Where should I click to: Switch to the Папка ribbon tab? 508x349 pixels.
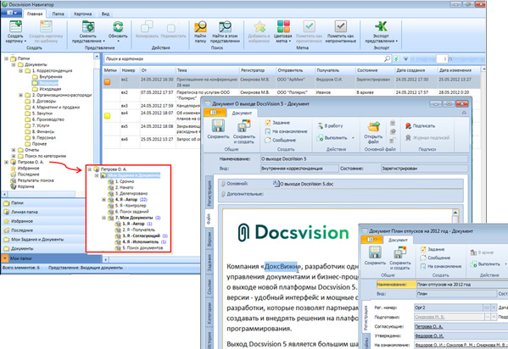coord(58,14)
